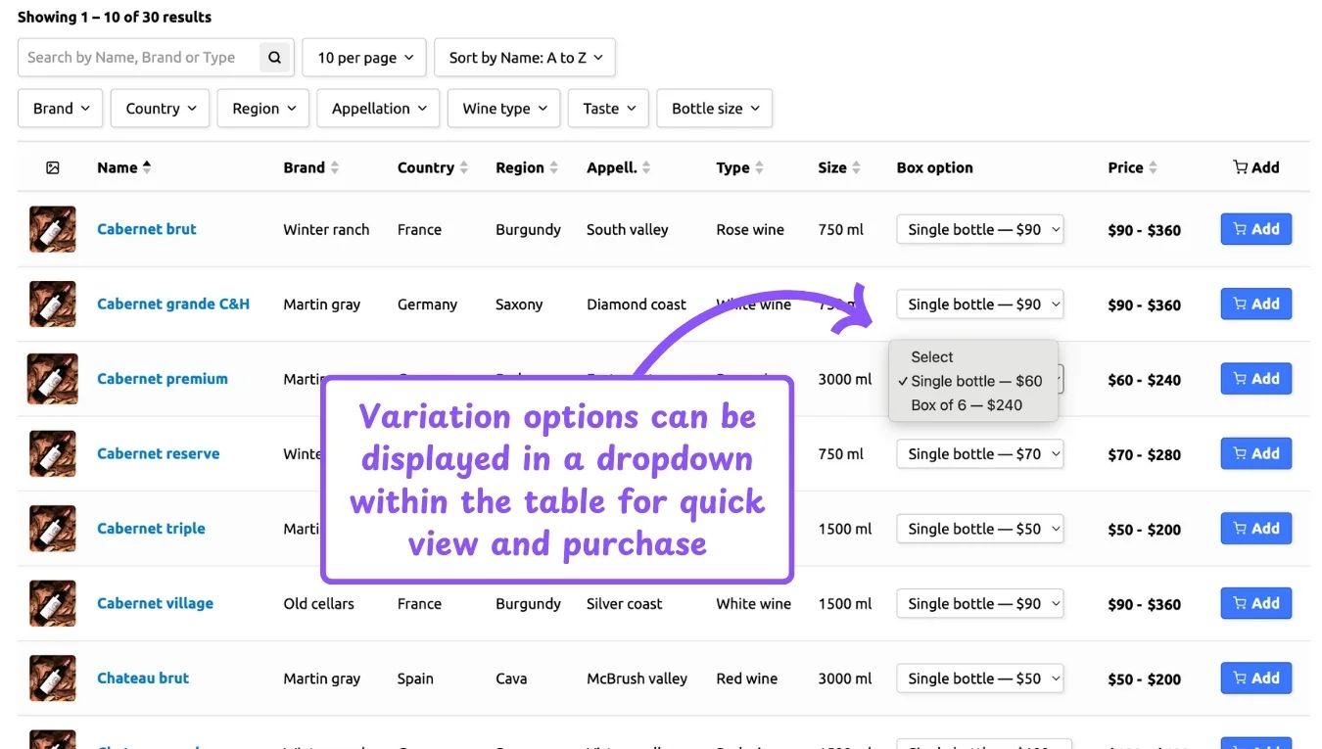Open Cabernet brut bottle thumbnail
This screenshot has width=1322, height=749.
pos(53,229)
